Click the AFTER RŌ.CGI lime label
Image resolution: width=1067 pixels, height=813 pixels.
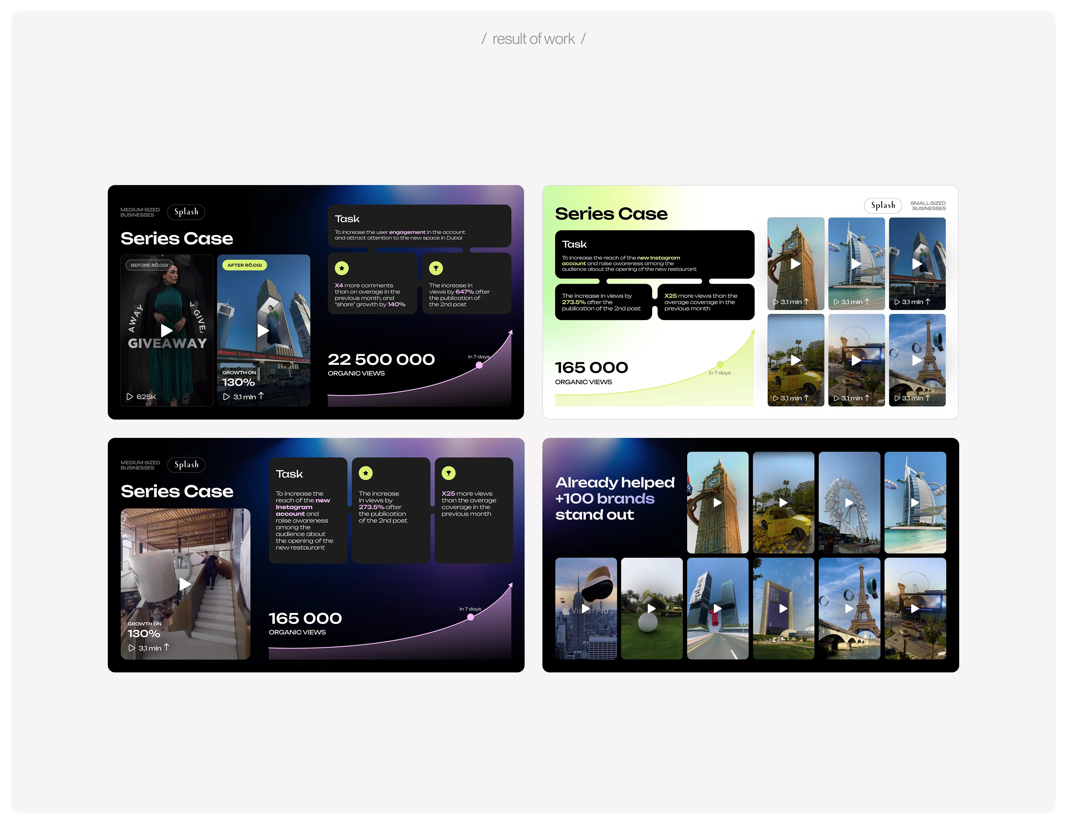244,265
